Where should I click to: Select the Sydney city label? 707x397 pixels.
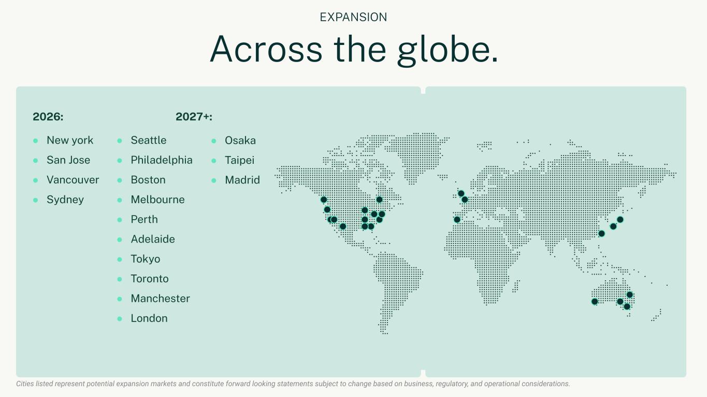[x=65, y=200]
